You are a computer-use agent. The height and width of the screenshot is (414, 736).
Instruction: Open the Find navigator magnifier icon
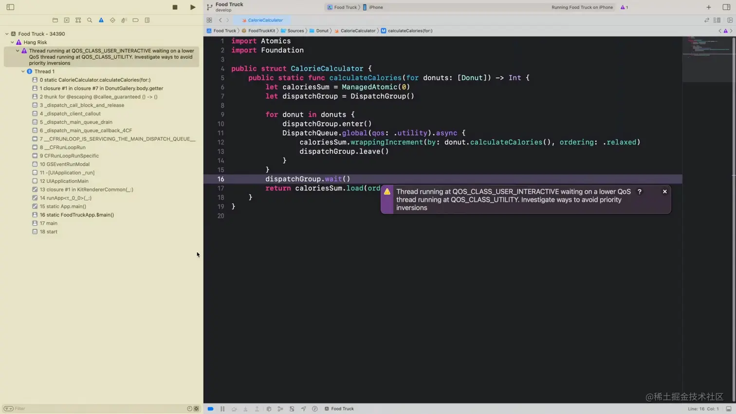(90, 20)
